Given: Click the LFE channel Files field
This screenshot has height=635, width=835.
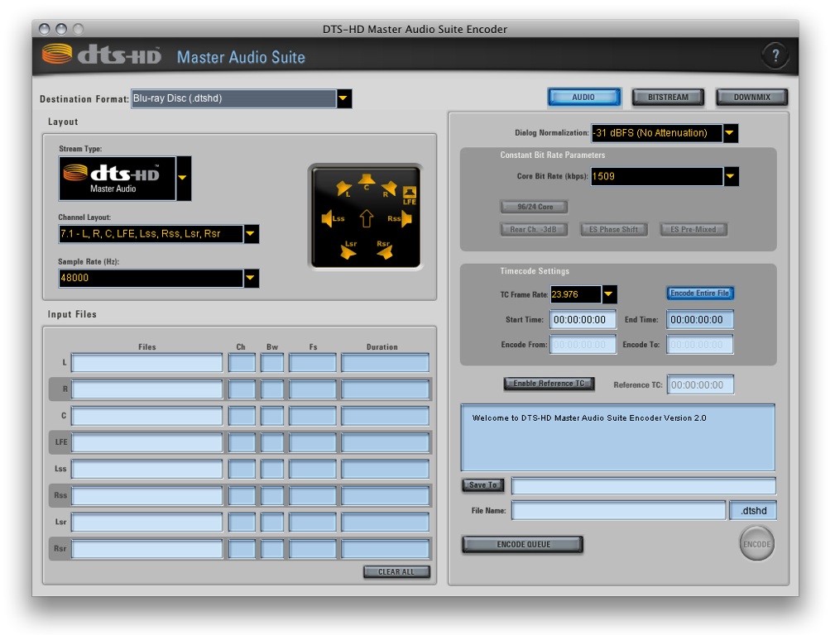Looking at the screenshot, I should pos(147,443).
